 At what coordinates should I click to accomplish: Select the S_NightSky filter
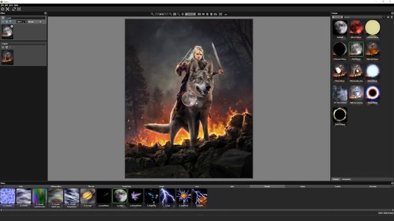tap(152, 198)
